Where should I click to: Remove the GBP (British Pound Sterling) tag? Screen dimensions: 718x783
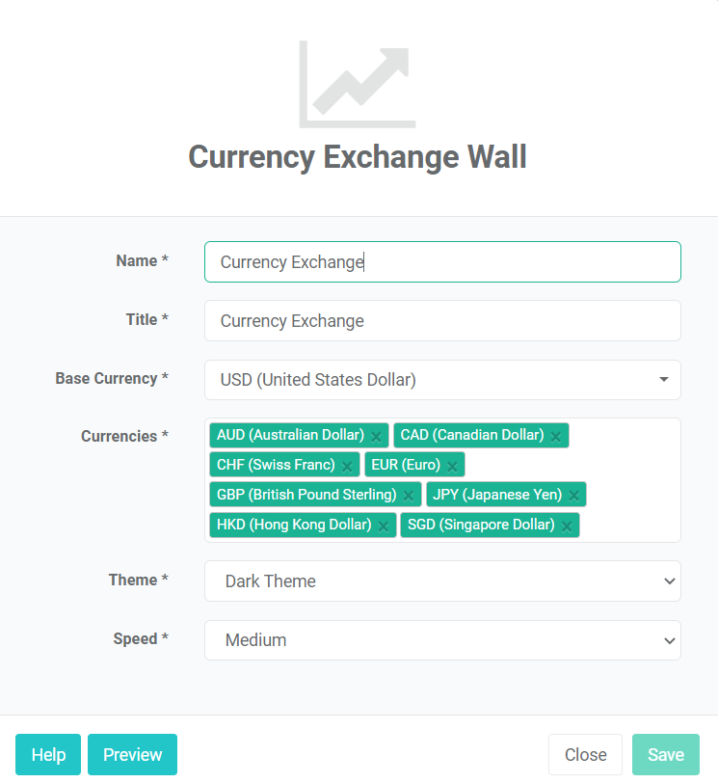pyautogui.click(x=409, y=497)
